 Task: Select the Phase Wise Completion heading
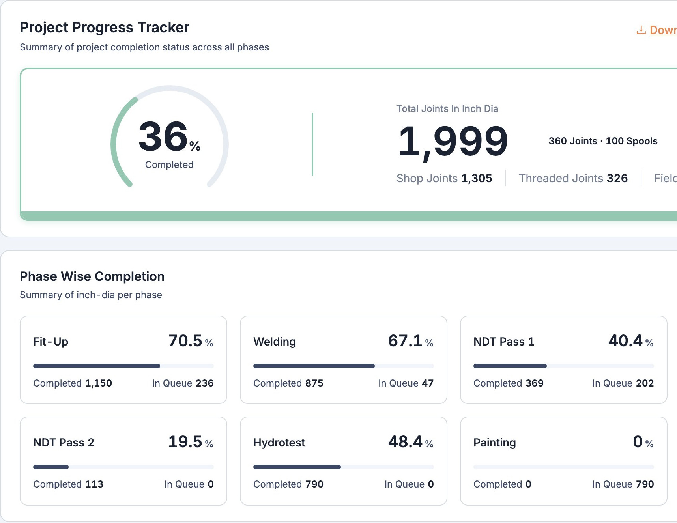coord(92,276)
